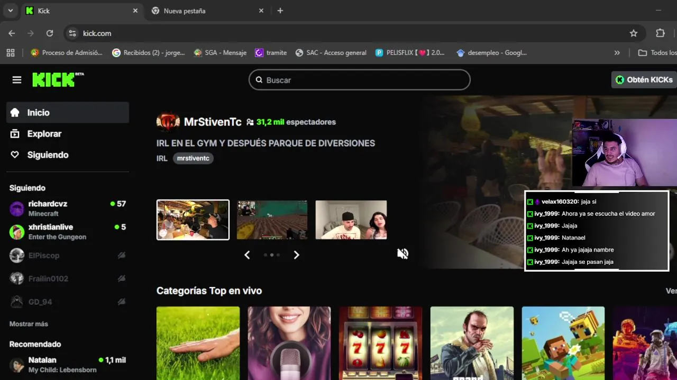Click the Buscar search field
The image size is (677, 380).
(360, 80)
